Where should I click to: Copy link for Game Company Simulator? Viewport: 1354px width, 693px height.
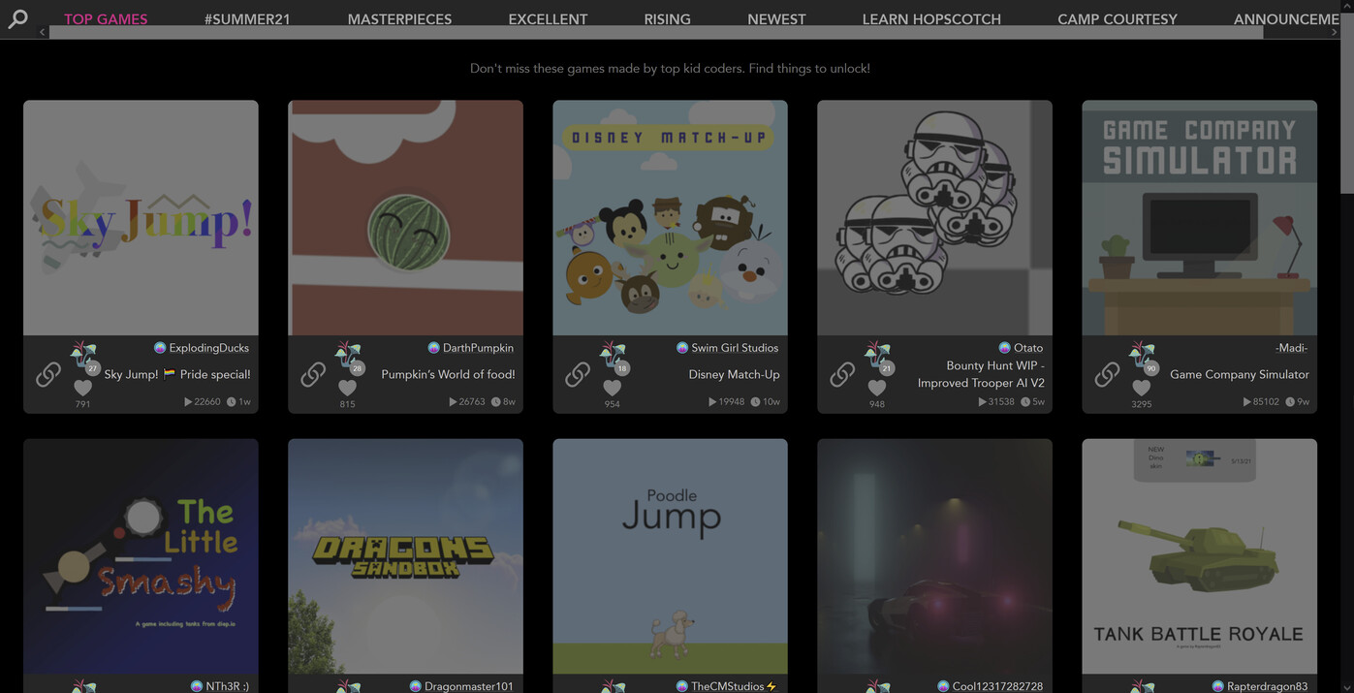[x=1107, y=374]
